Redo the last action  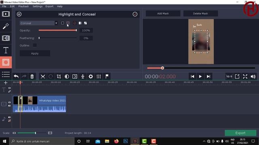tap(24, 77)
